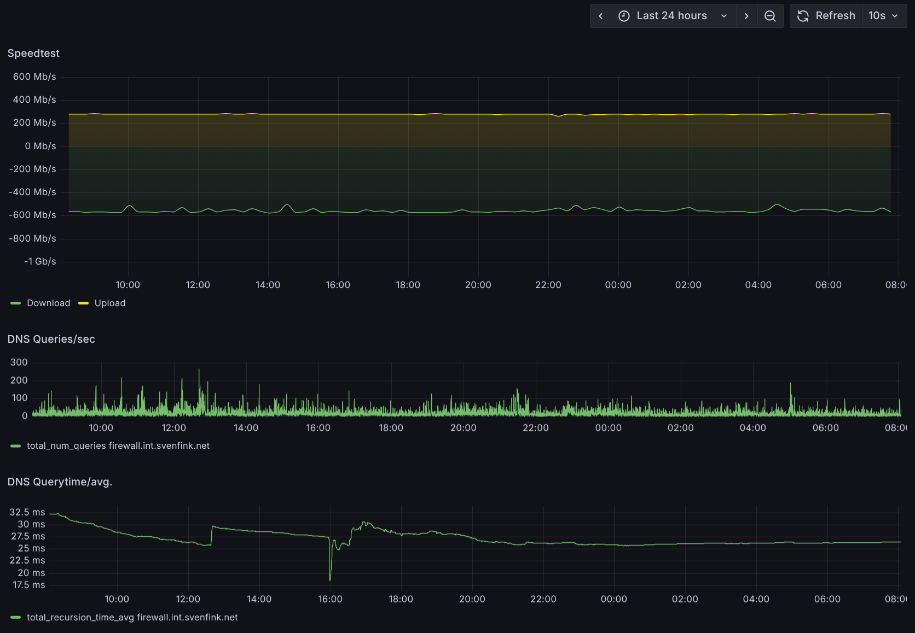915x633 pixels.
Task: Open the DNS Queries/sec panel menu
Action: pos(51,339)
